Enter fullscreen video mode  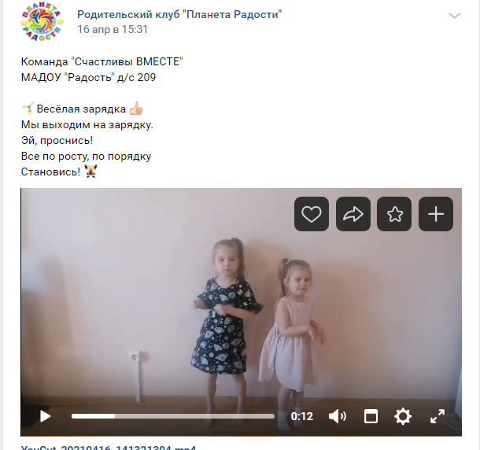tap(438, 416)
